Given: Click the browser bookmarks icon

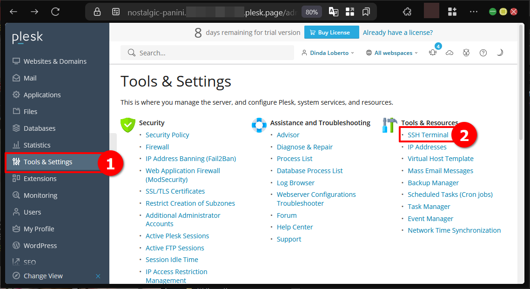Looking at the screenshot, I should [366, 12].
